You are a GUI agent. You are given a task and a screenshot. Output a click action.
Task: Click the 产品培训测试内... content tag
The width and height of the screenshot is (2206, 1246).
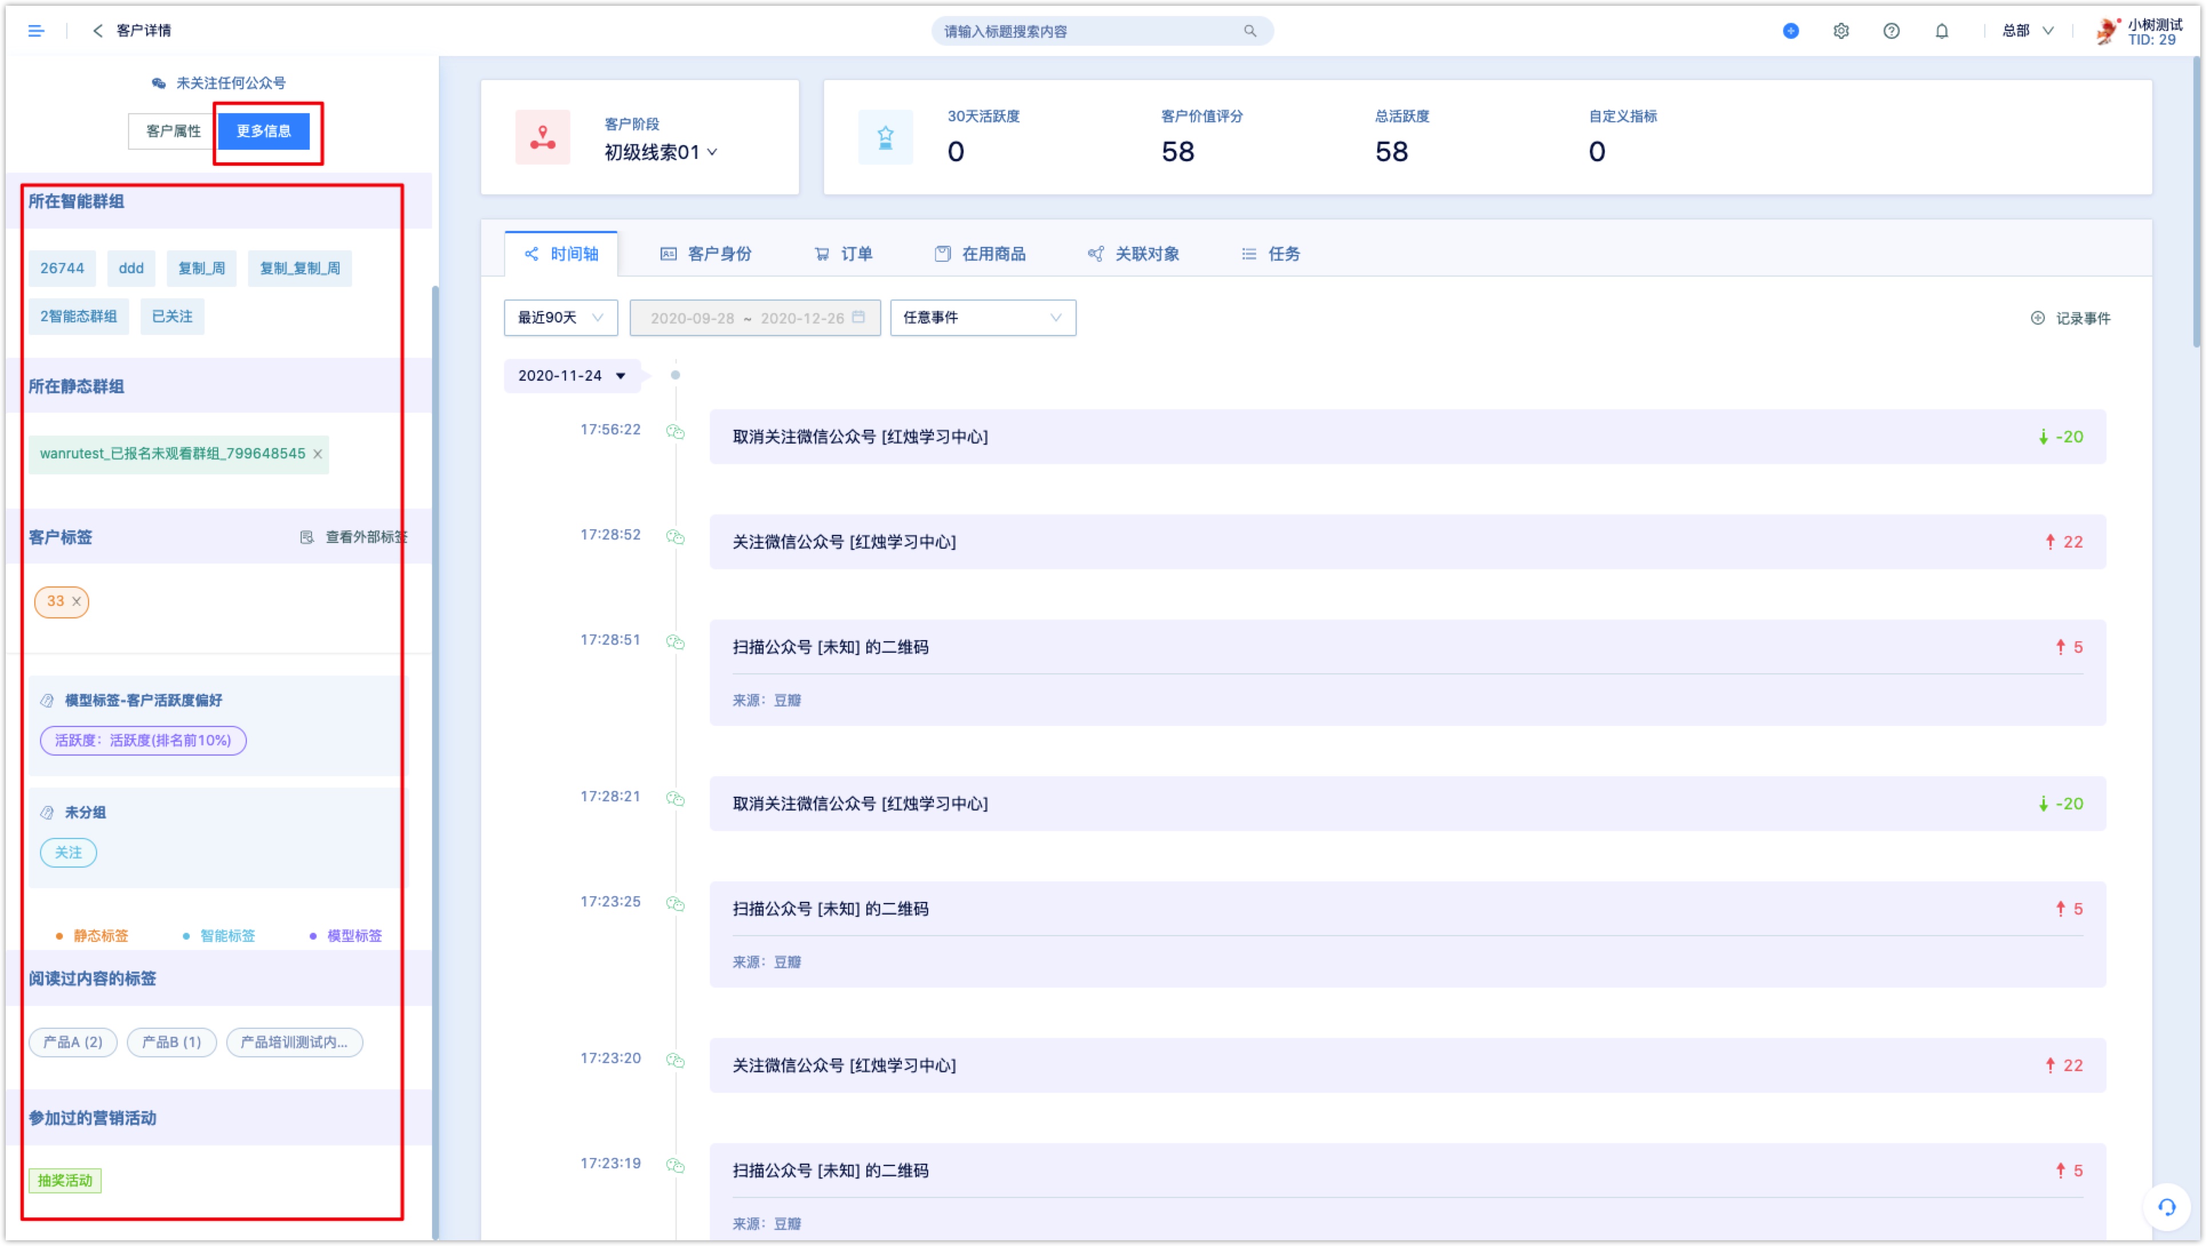click(x=294, y=1043)
